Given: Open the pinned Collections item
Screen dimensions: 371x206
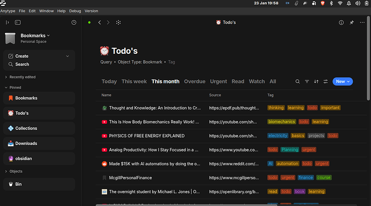Looking at the screenshot, I should [x=39, y=129].
